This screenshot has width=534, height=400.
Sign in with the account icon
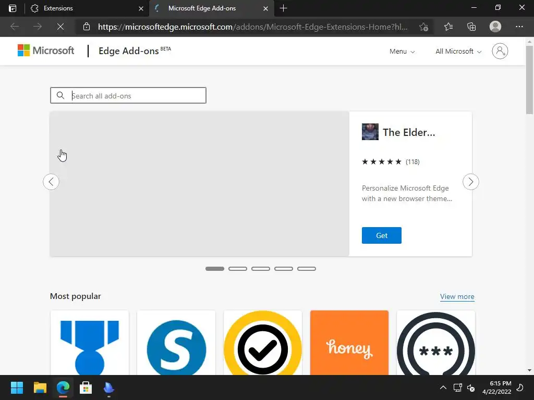(500, 51)
